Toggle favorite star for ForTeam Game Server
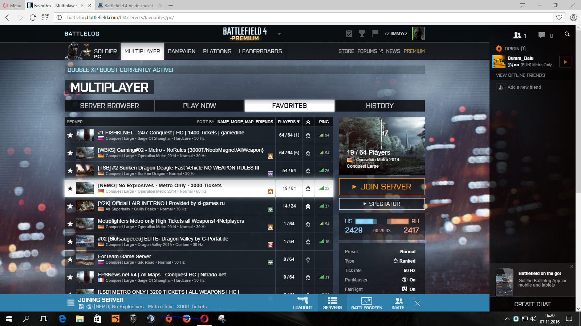The height and width of the screenshot is (326, 581). point(70,259)
